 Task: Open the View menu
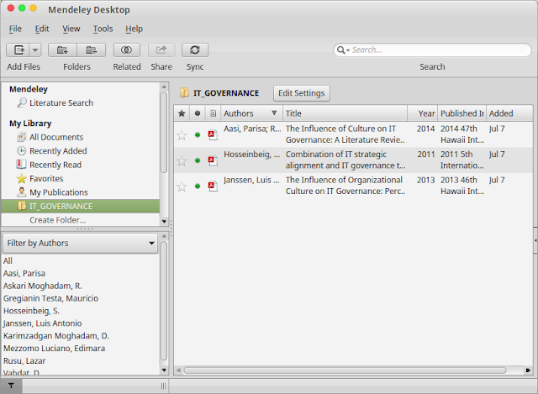pos(71,29)
